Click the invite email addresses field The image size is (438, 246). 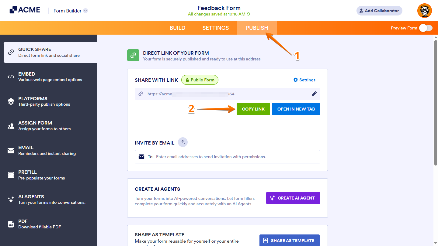point(231,157)
